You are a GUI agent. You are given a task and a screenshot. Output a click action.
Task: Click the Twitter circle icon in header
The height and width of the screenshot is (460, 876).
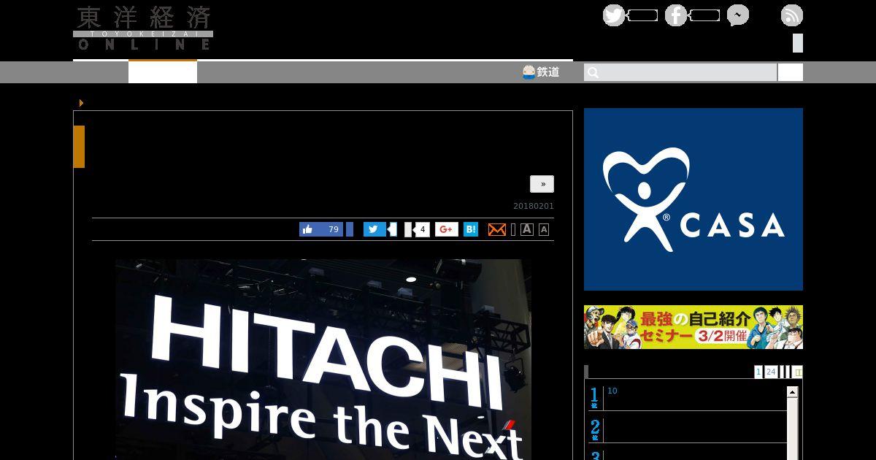(614, 15)
